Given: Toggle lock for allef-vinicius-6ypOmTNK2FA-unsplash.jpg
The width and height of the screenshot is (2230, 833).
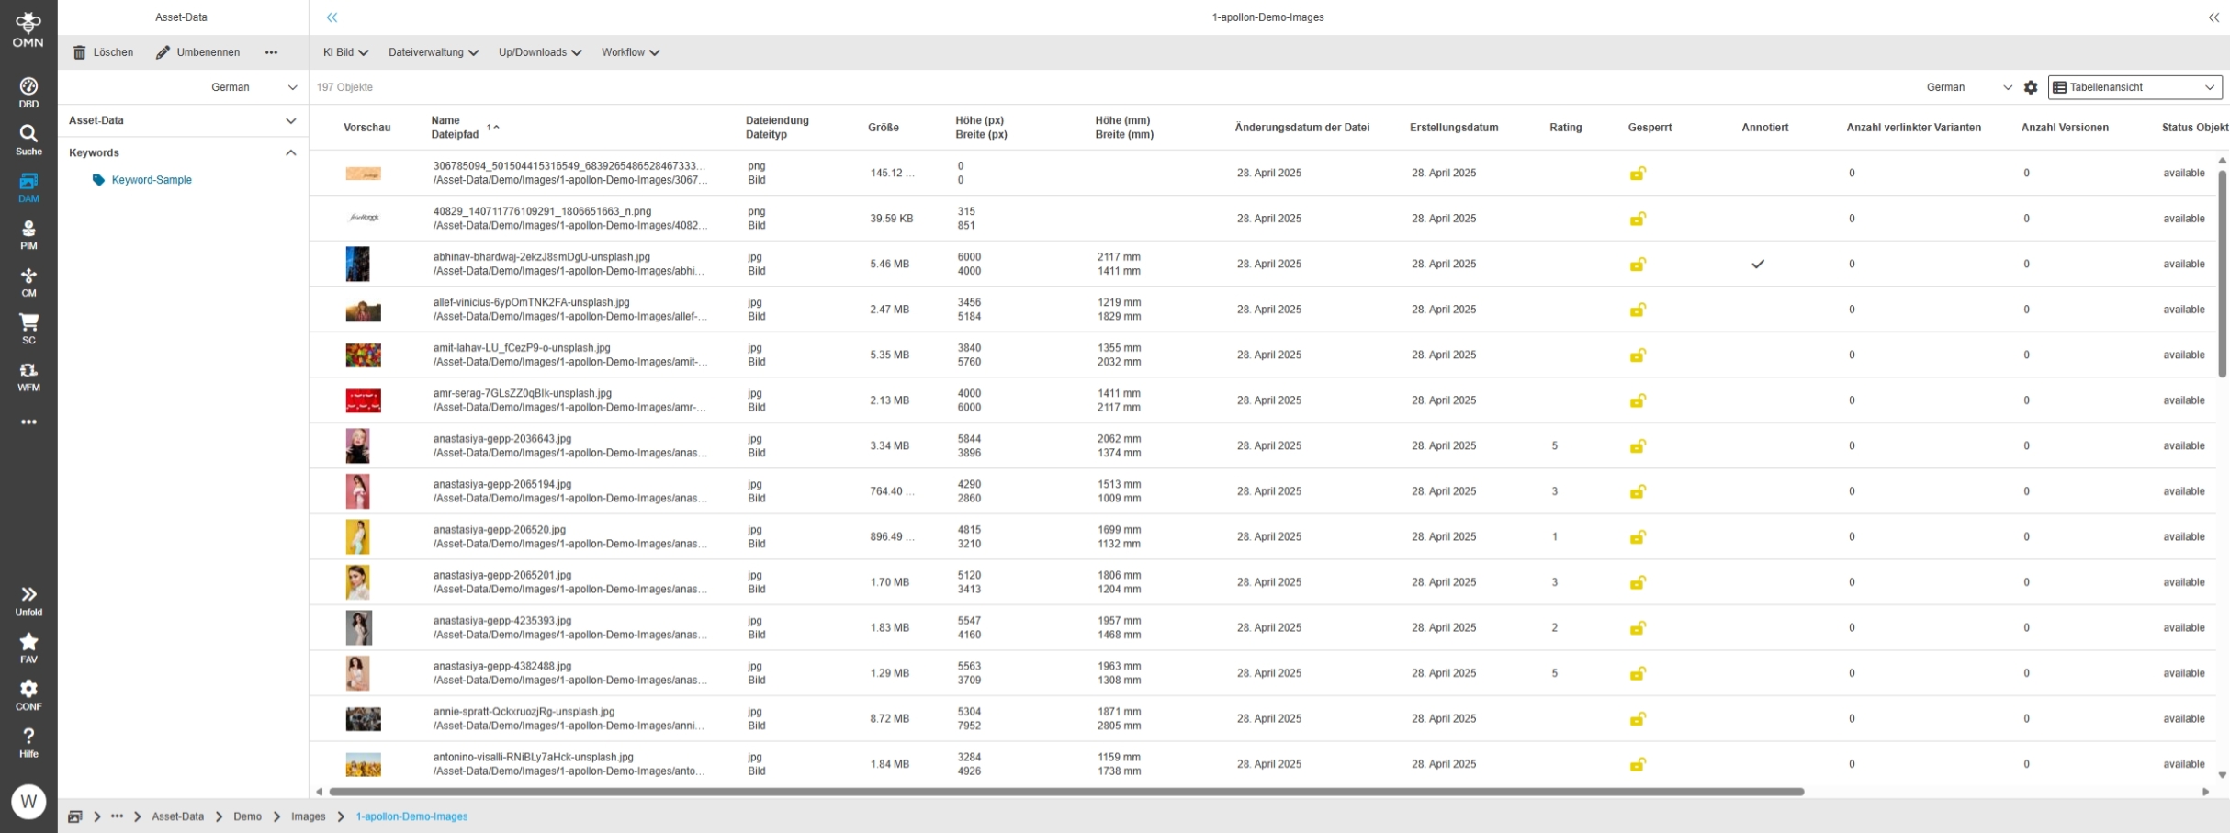Looking at the screenshot, I should [x=1638, y=310].
